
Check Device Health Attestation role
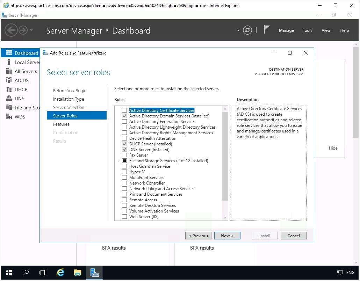point(124,138)
